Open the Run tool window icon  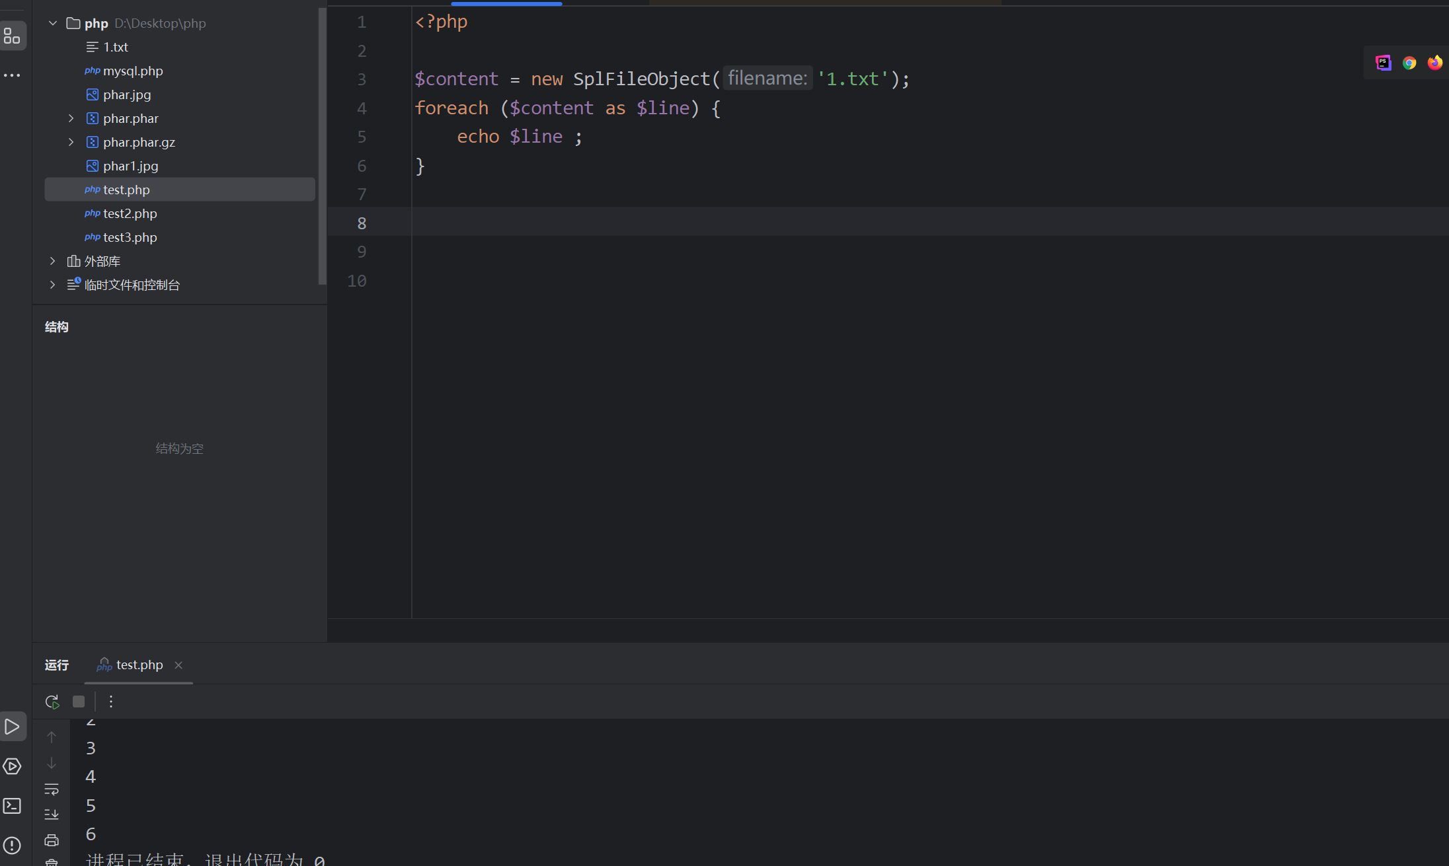tap(13, 727)
